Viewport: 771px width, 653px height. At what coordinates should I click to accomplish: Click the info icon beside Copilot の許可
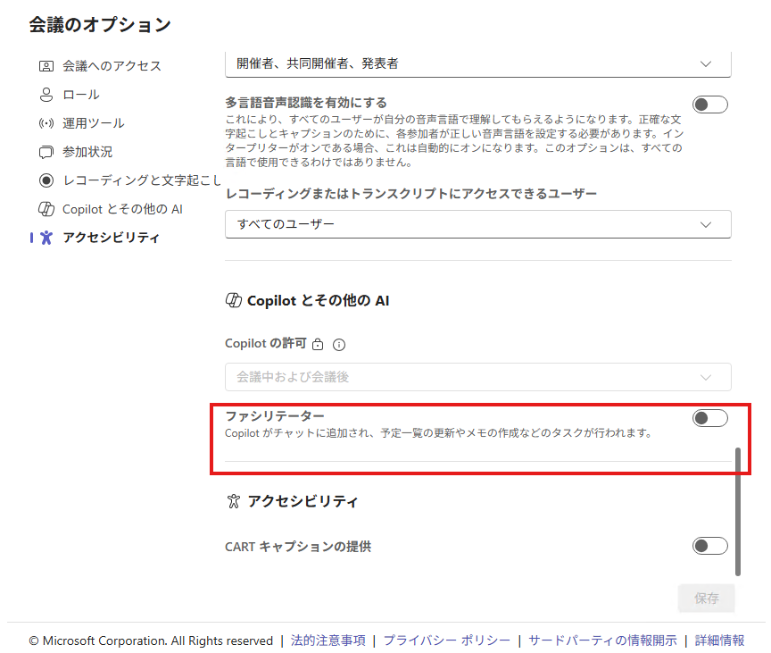[x=339, y=344]
